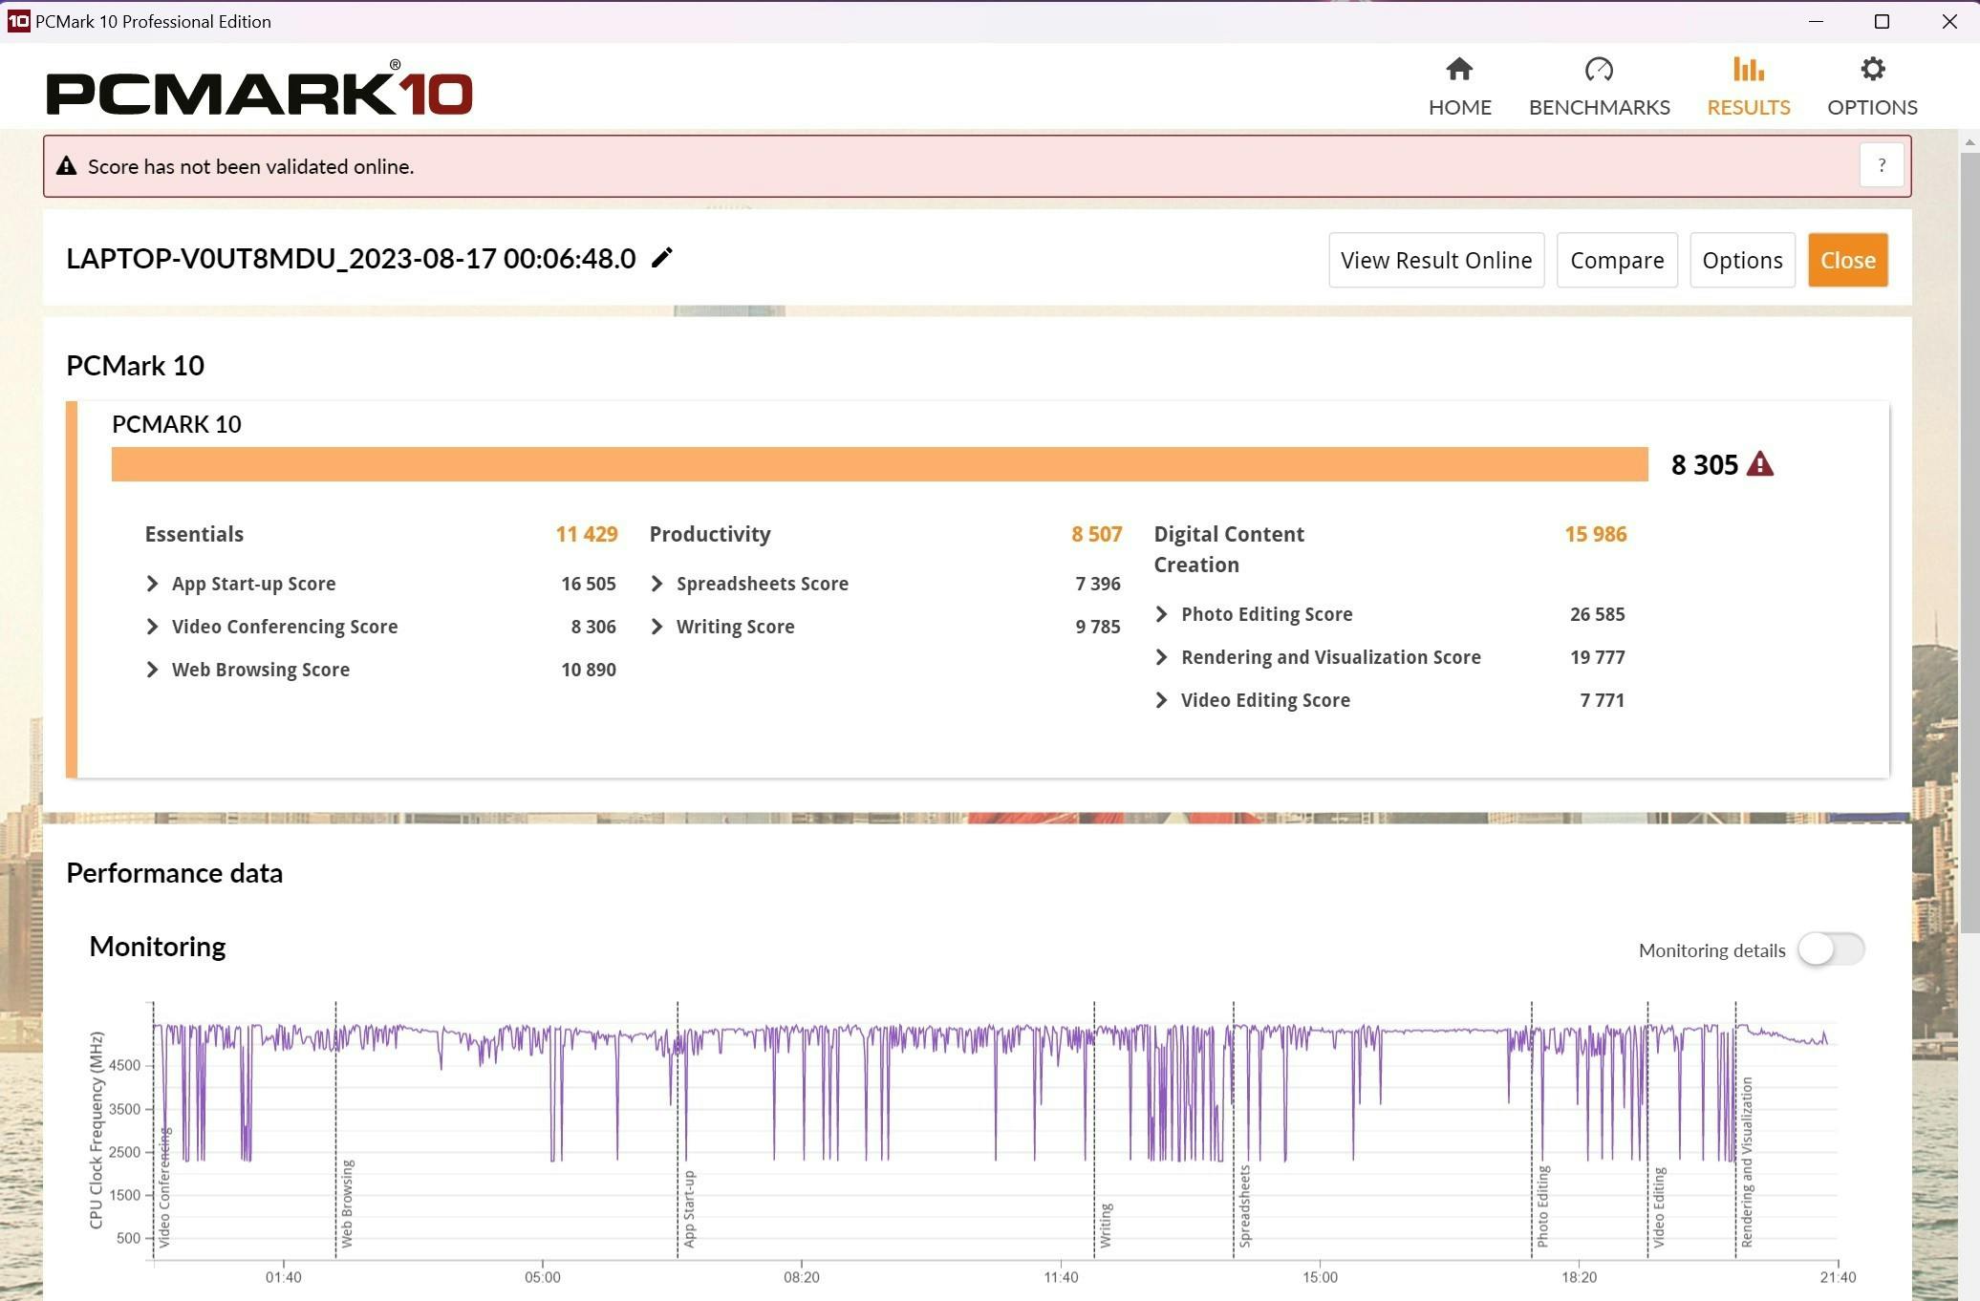
Task: Click the App Start-up value 16 505
Action: 589,584
